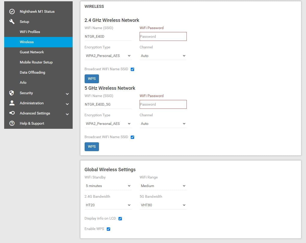
Task: Open the 5G Bandwidth dropdown
Action: (163, 205)
